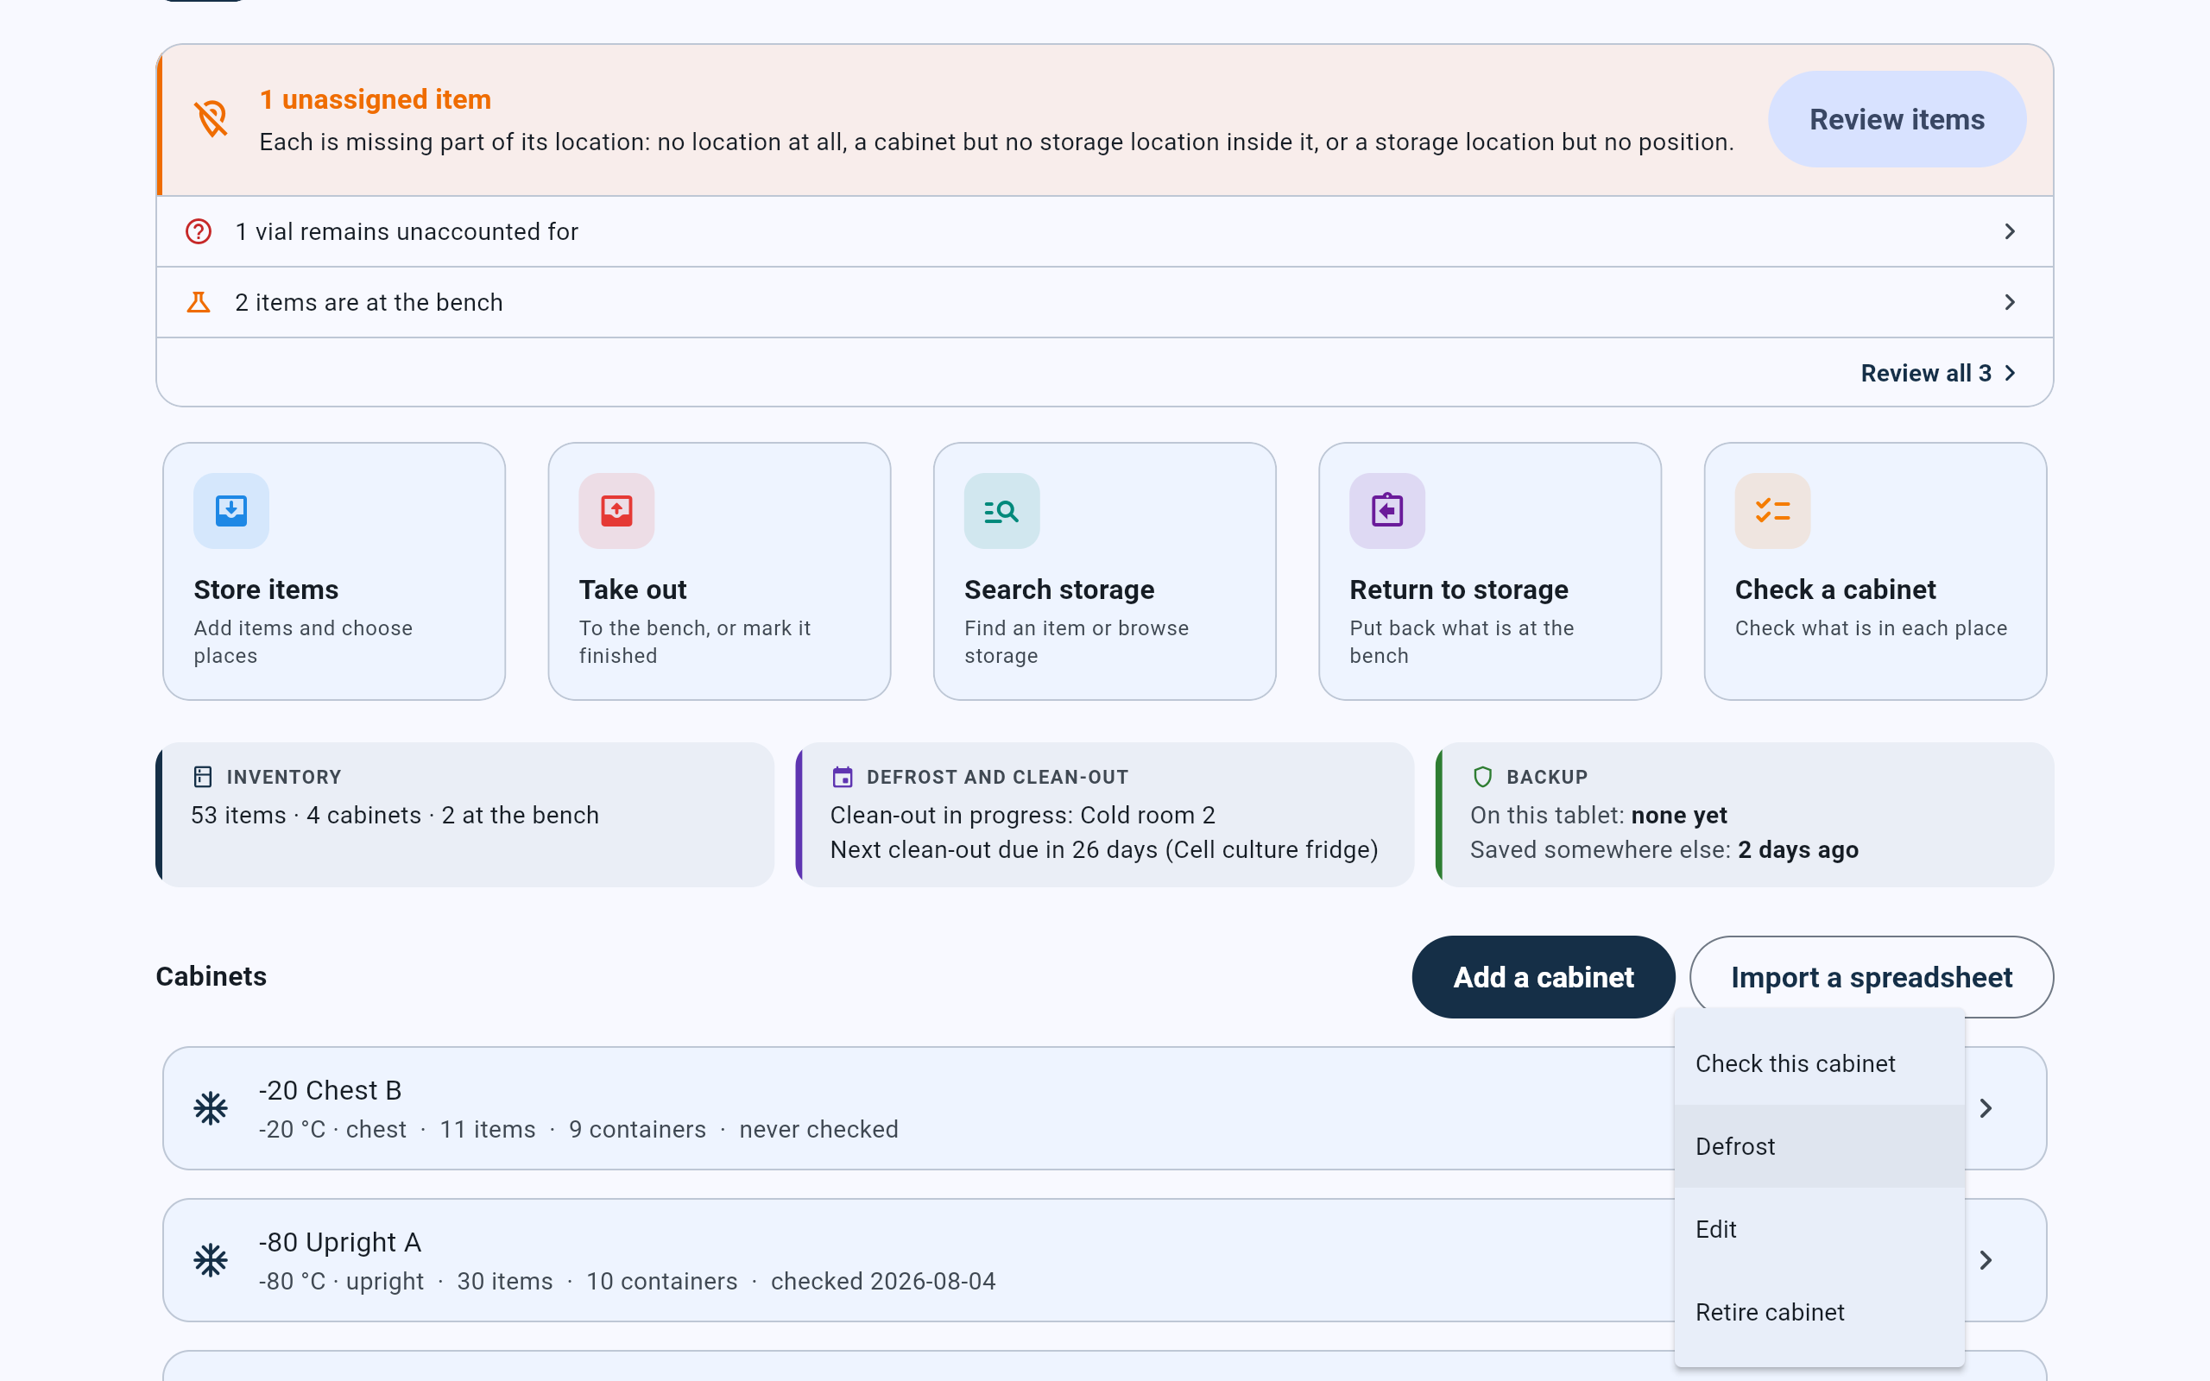Click the snowflake icon for -20 Chest B

pyautogui.click(x=211, y=1108)
